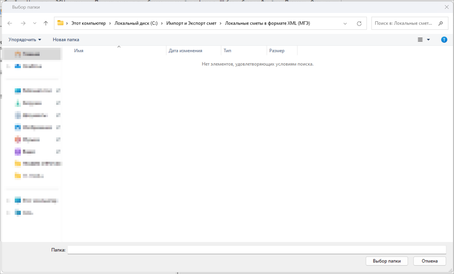Jump to Импорт и Экспорт смет breadcrumb
Viewport: 454px width, 274px height.
pyautogui.click(x=191, y=23)
